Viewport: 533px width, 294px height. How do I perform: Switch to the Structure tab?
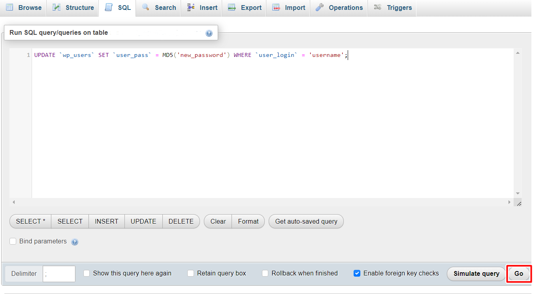click(x=73, y=8)
